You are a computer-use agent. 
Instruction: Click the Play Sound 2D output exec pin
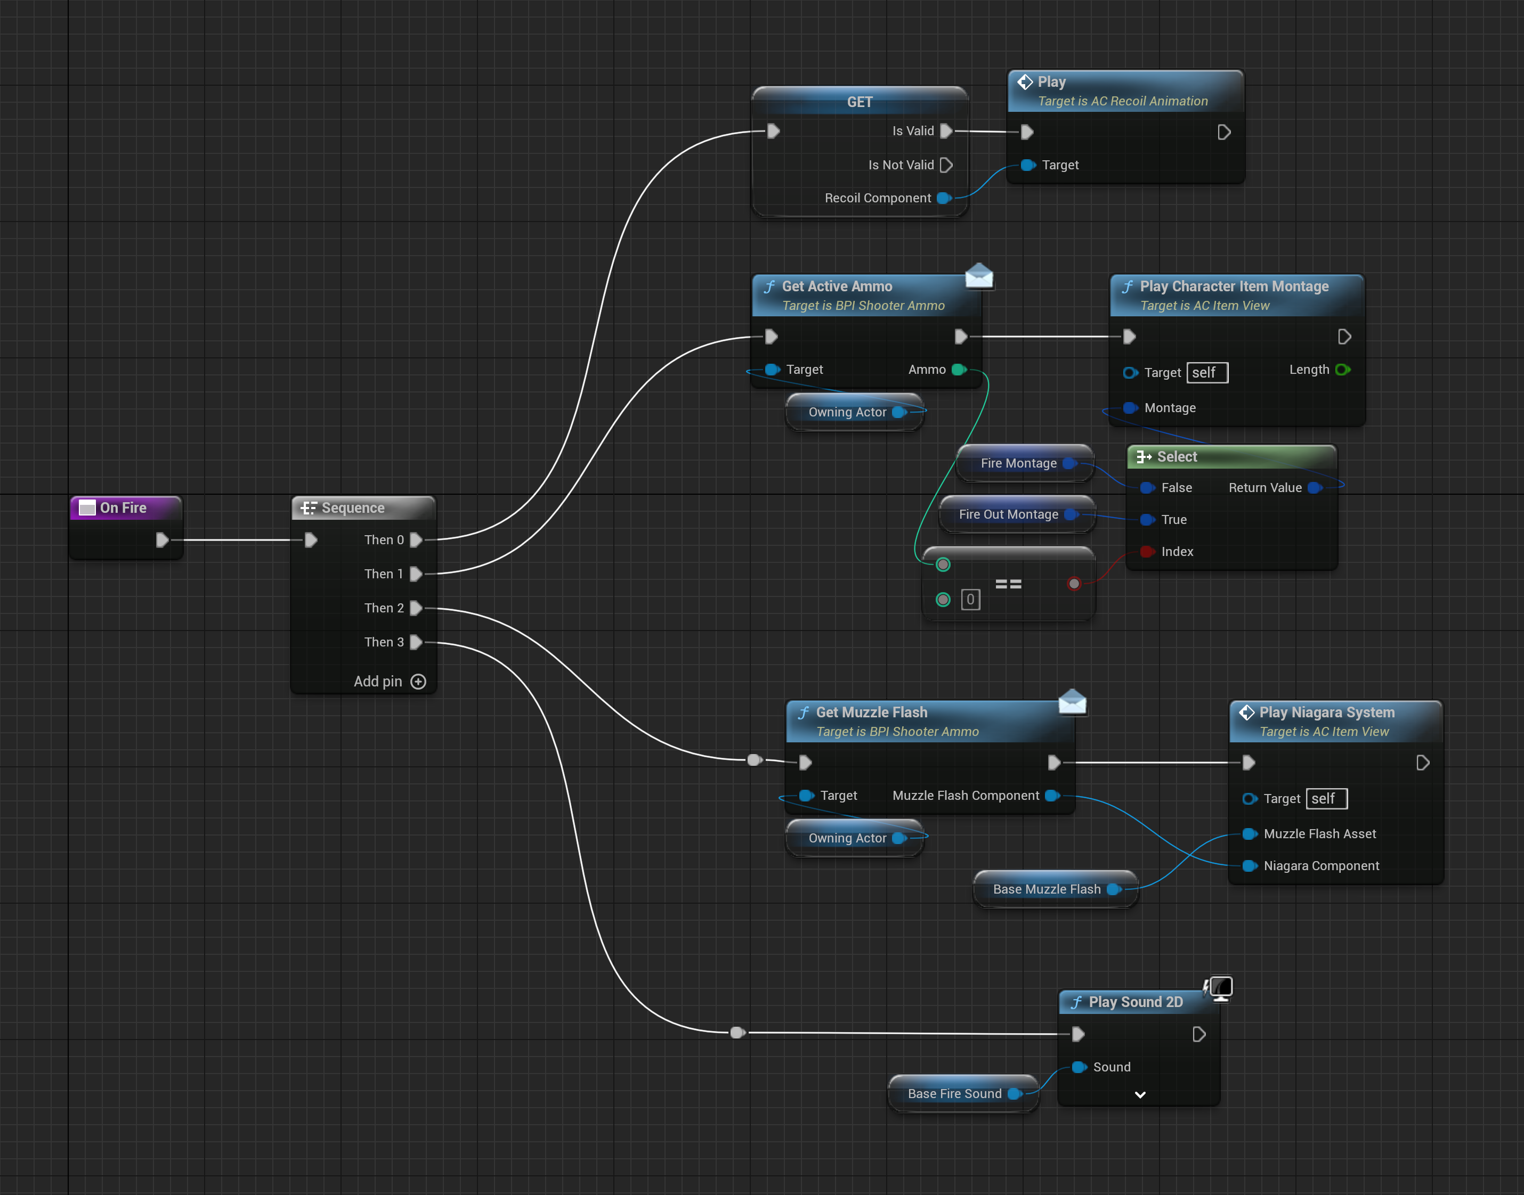tap(1199, 1034)
